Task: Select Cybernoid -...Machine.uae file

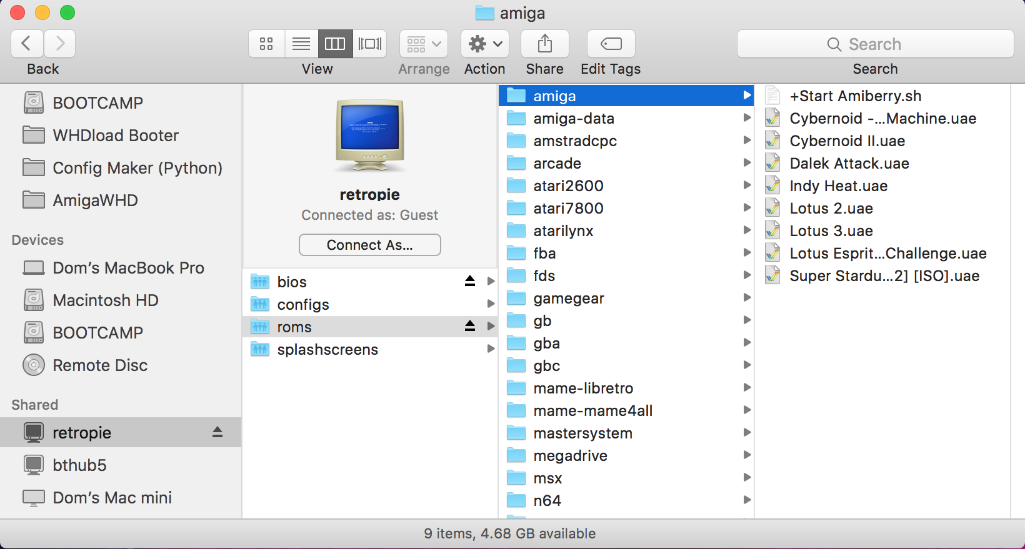Action: click(882, 118)
